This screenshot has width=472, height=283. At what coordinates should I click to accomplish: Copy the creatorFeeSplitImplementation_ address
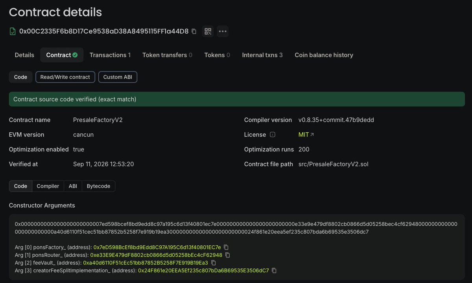click(x=275, y=270)
